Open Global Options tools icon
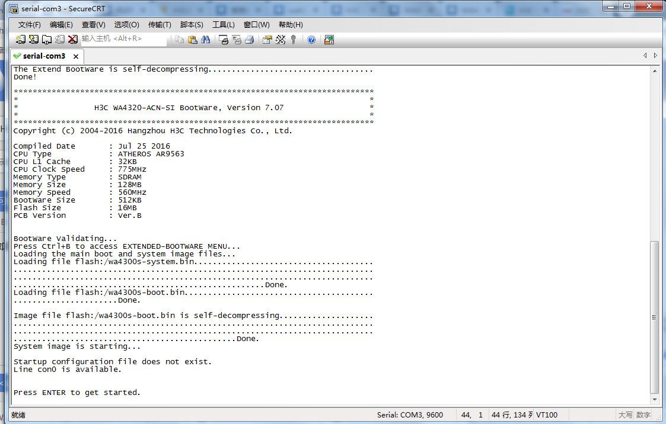The width and height of the screenshot is (666, 424). pos(281,40)
